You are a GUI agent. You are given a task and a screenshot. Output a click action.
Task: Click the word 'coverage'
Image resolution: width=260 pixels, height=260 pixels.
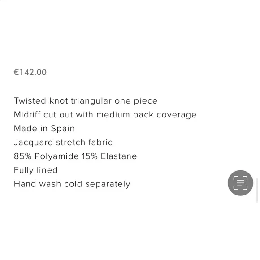(x=177, y=115)
